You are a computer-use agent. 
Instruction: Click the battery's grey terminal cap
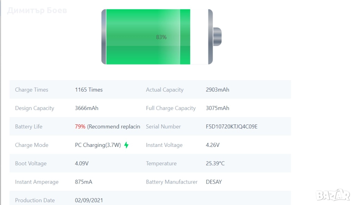click(x=217, y=37)
